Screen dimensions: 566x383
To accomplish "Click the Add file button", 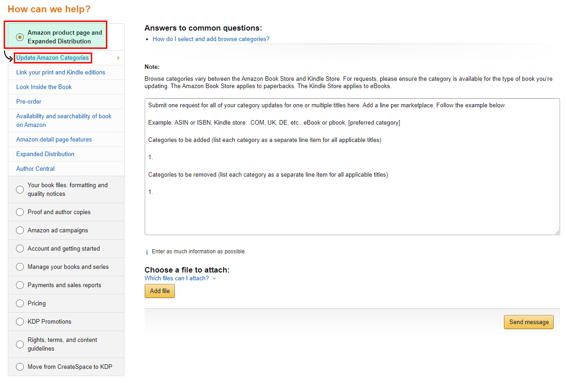I will [160, 291].
